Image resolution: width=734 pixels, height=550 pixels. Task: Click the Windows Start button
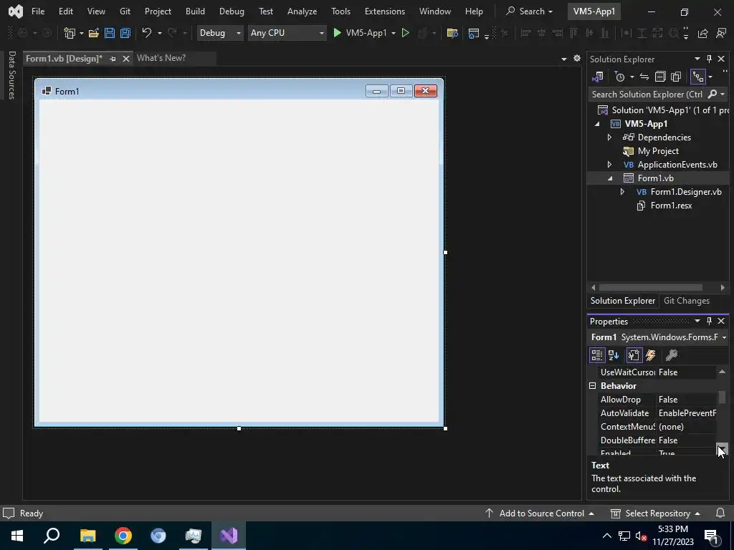coord(17,536)
